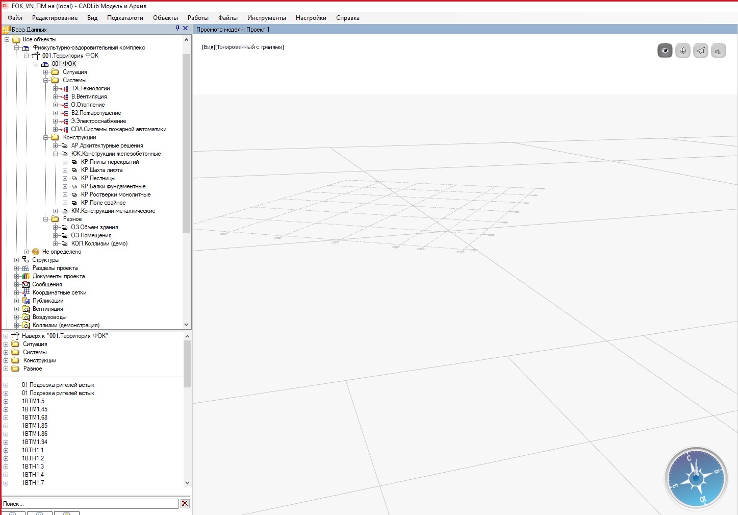
Task: Click the Поиск search input field
Action: (90, 504)
